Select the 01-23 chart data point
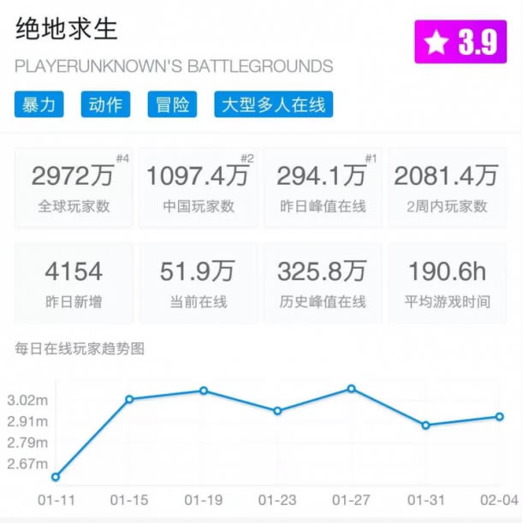Viewport: 522px width, 523px height. (x=277, y=411)
